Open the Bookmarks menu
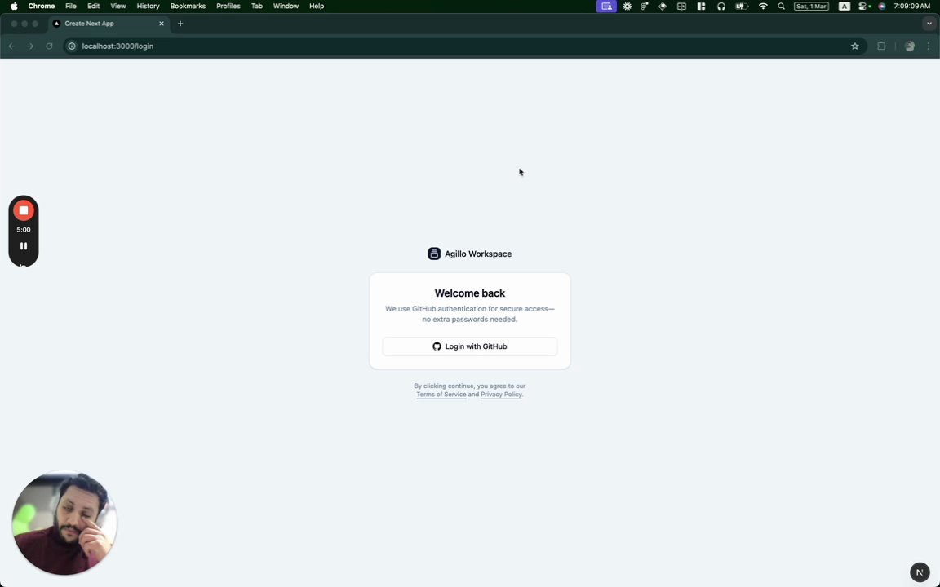The width and height of the screenshot is (940, 587). [x=188, y=6]
